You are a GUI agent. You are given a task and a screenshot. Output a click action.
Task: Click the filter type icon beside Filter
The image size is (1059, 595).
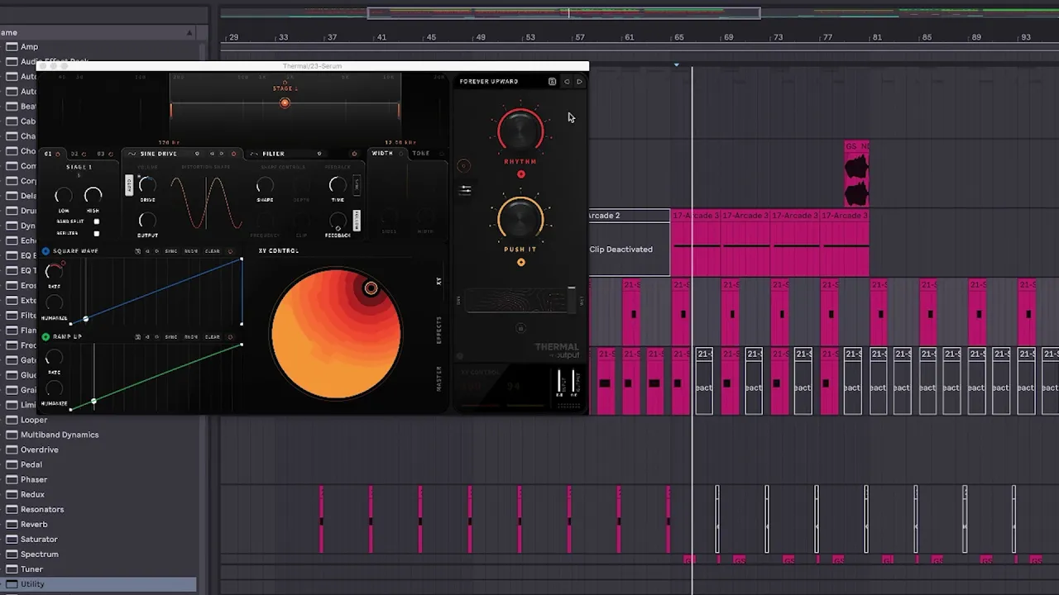254,154
